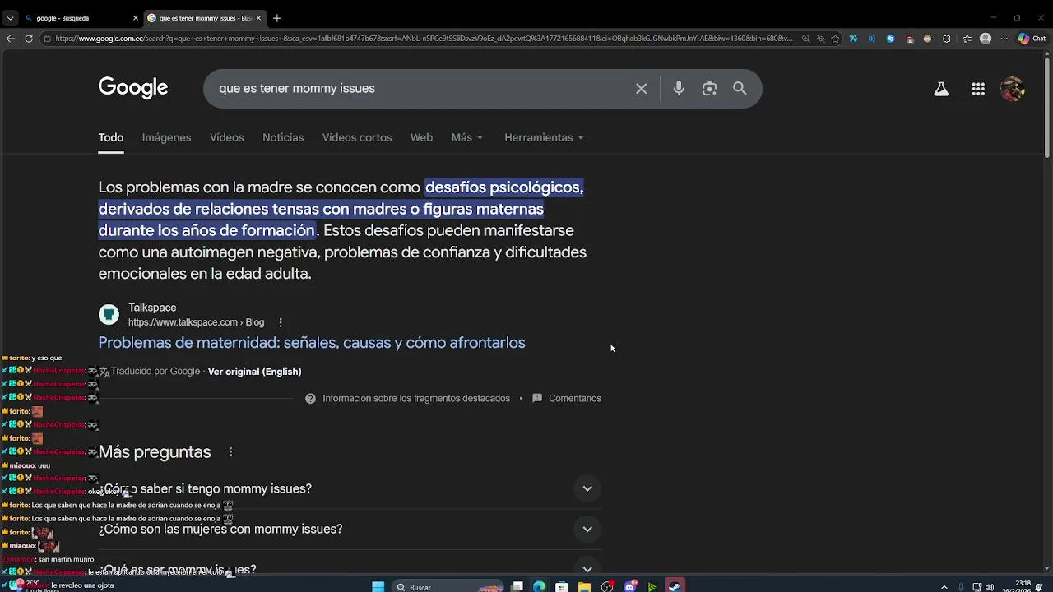Click the Talkspace site name
This screenshot has width=1053, height=592.
pyautogui.click(x=152, y=308)
